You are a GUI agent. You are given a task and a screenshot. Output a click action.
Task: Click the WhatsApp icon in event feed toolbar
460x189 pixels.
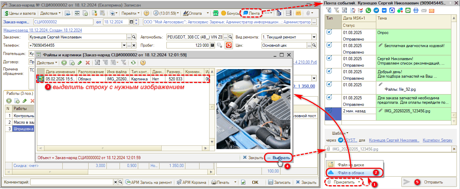coord(369,11)
